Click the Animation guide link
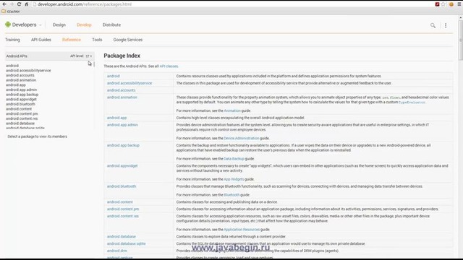 click(x=232, y=110)
